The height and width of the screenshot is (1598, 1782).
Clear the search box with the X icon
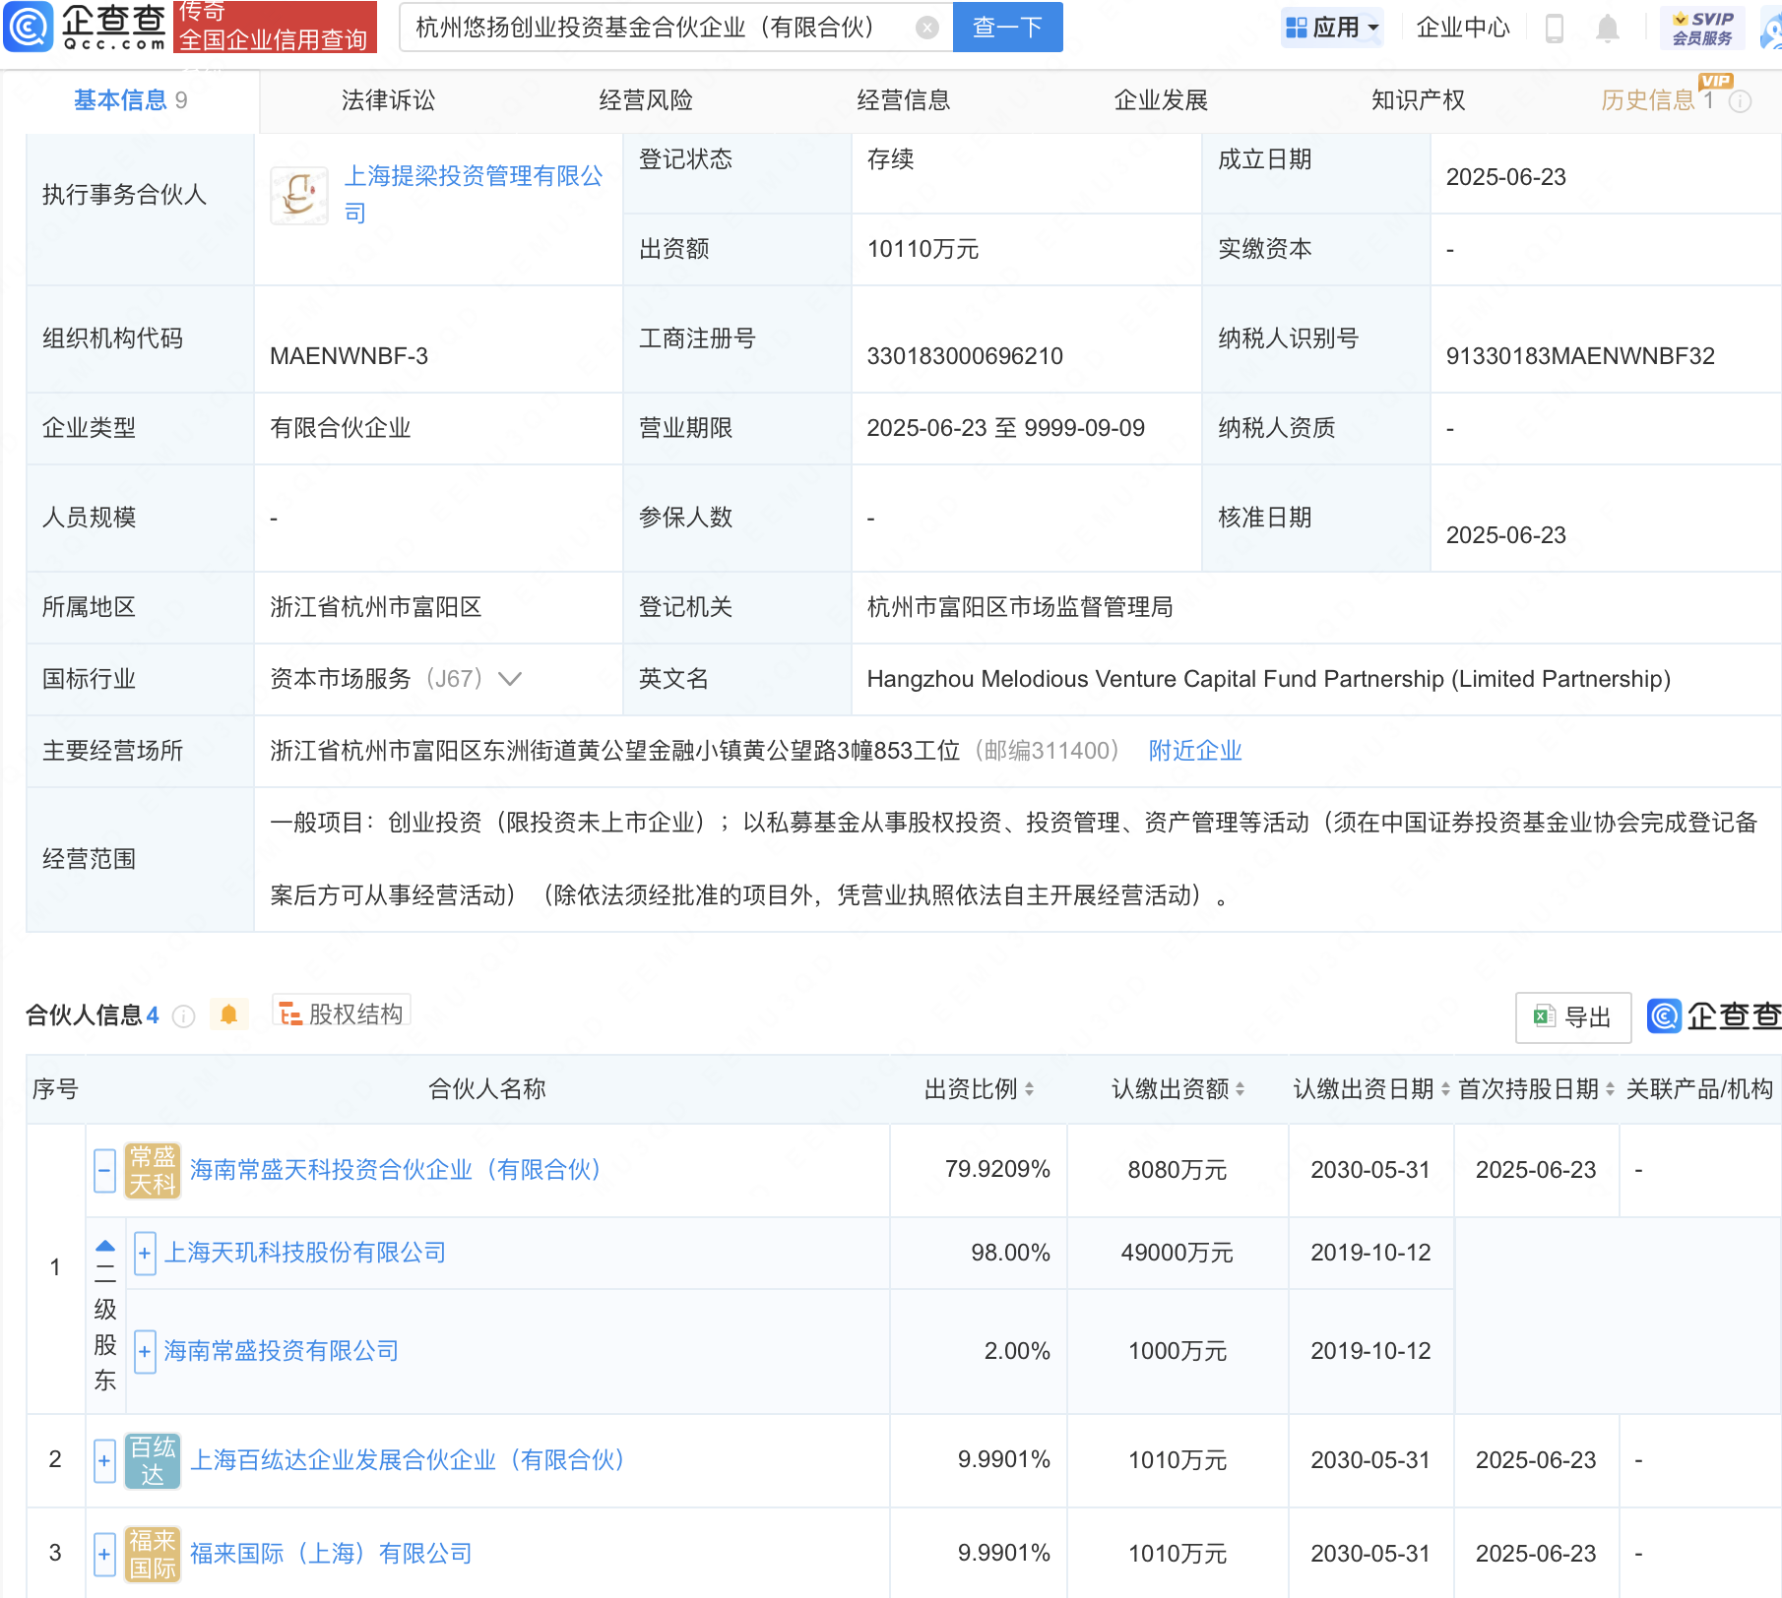coord(926,28)
